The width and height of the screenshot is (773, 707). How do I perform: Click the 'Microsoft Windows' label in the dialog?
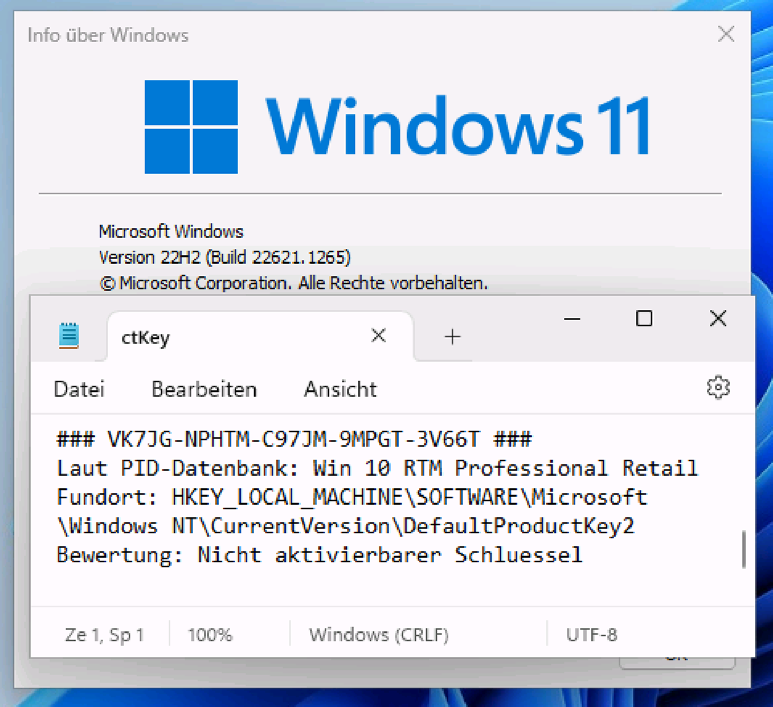(171, 231)
